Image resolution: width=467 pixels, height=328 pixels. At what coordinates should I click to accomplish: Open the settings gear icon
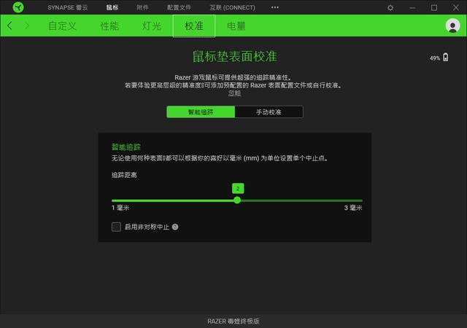[390, 8]
